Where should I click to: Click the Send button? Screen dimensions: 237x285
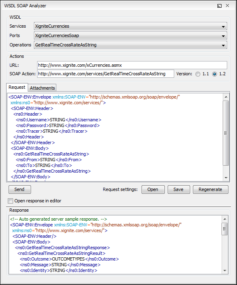pos(20,190)
